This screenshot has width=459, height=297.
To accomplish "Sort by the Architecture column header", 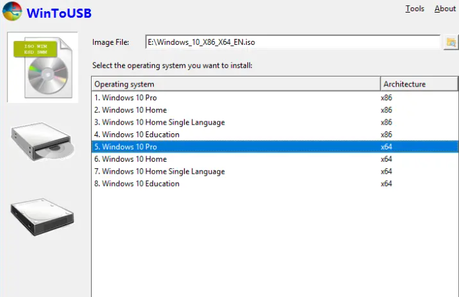I will pos(419,84).
